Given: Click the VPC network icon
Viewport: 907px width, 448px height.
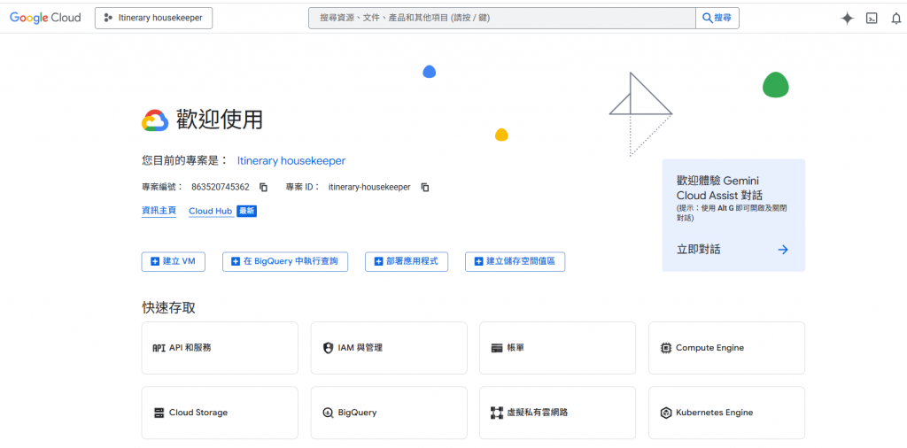Looking at the screenshot, I should [497, 413].
